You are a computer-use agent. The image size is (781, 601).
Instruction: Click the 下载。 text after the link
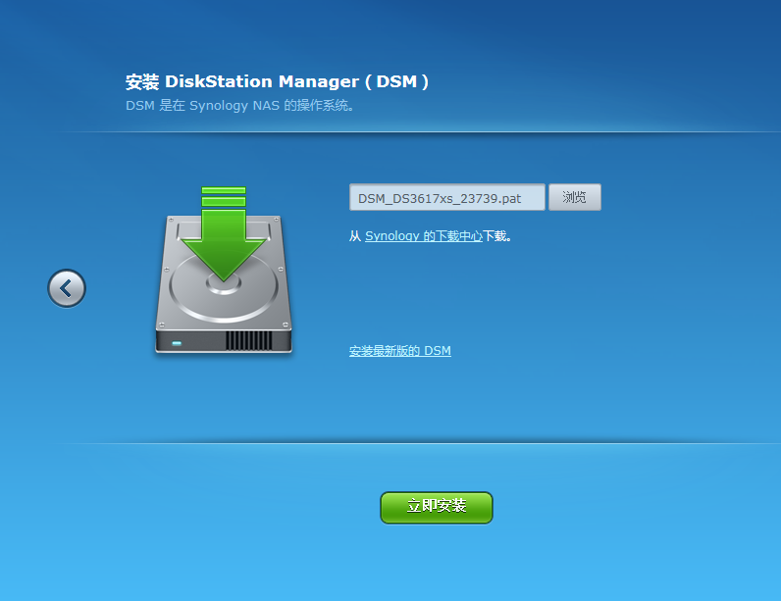tap(497, 236)
